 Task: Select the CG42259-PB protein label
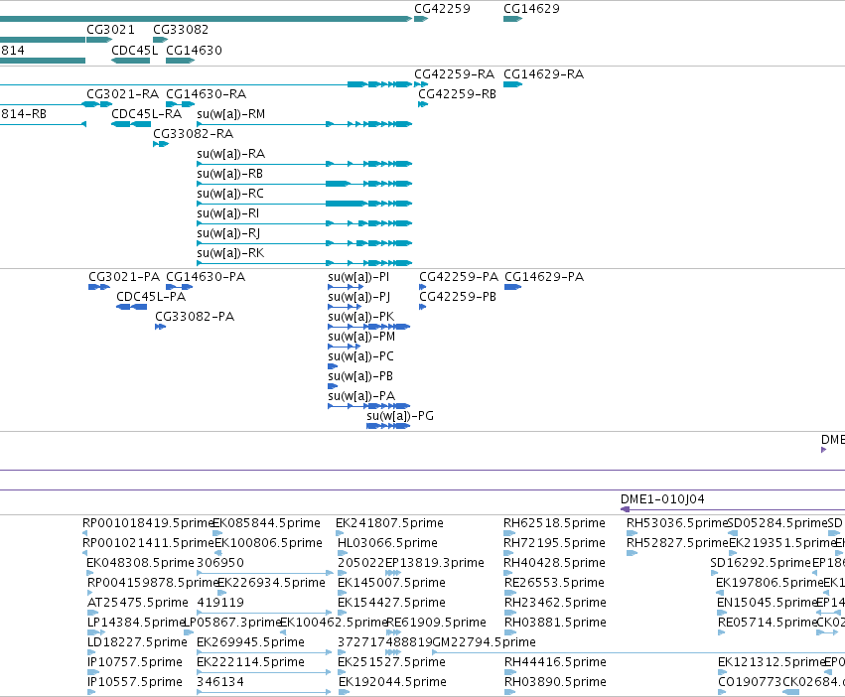pyautogui.click(x=458, y=297)
